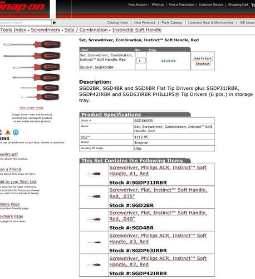Open Flat Red .035" screwdriver link
255x279 pixels.
point(158,193)
